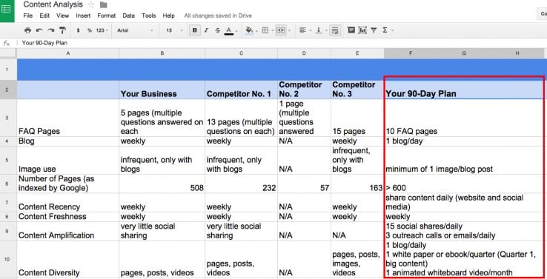Viewport: 547px width, 279px height.
Task: Open the Format menu
Action: point(107,16)
